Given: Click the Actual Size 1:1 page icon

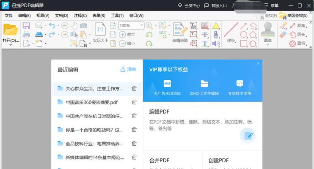Looking at the screenshot, I should pyautogui.click(x=100, y=30).
